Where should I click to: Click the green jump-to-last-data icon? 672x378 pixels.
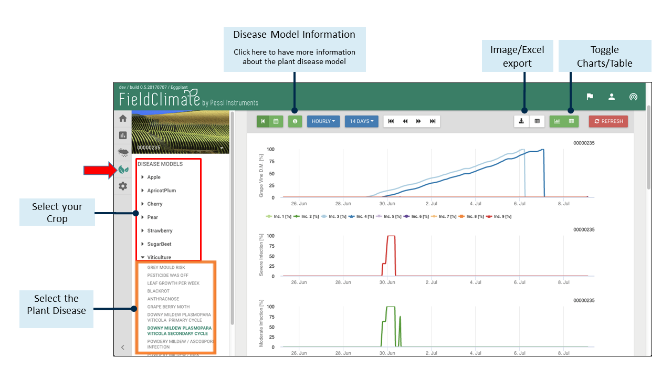point(263,121)
